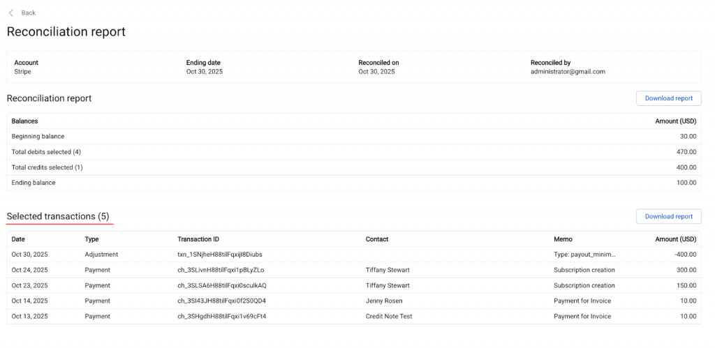Image resolution: width=715 pixels, height=348 pixels.
Task: Open transaction ch_3SLivnH88tilFqxi1pBLyZLo
Action: (221, 270)
